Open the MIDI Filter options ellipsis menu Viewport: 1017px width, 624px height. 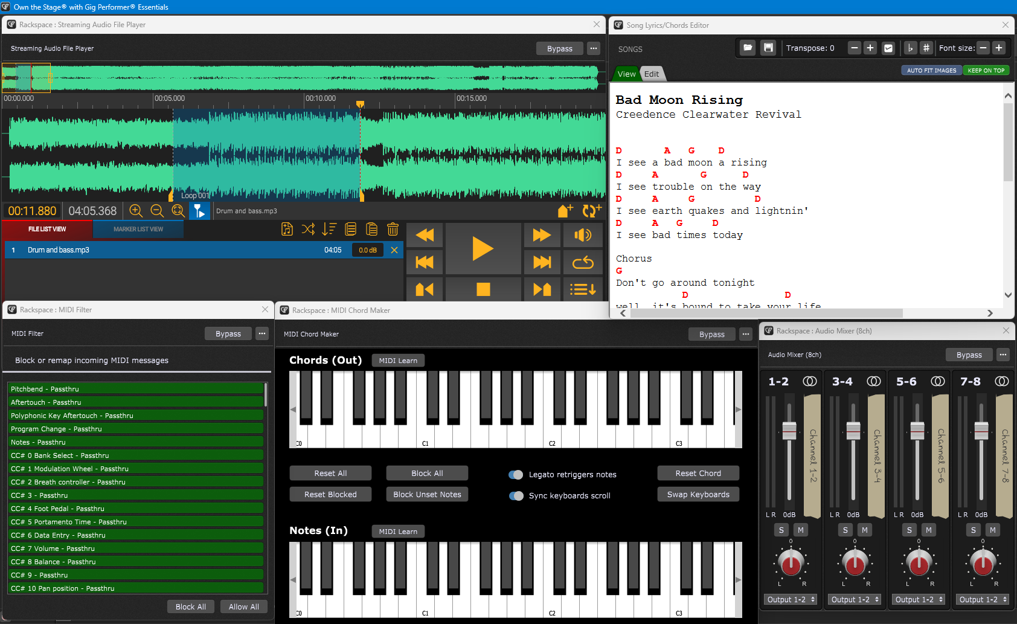(261, 333)
